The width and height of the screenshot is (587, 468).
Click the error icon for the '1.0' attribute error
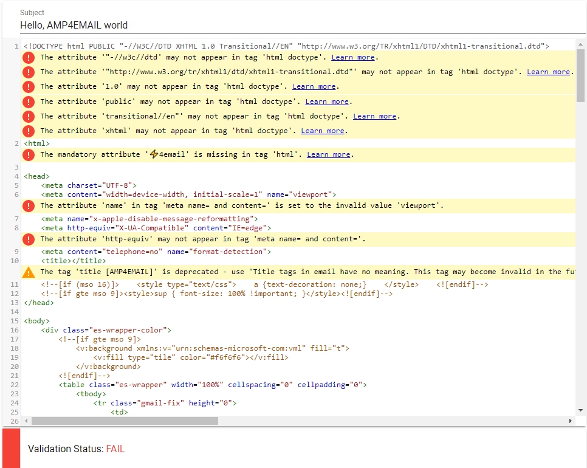point(29,87)
